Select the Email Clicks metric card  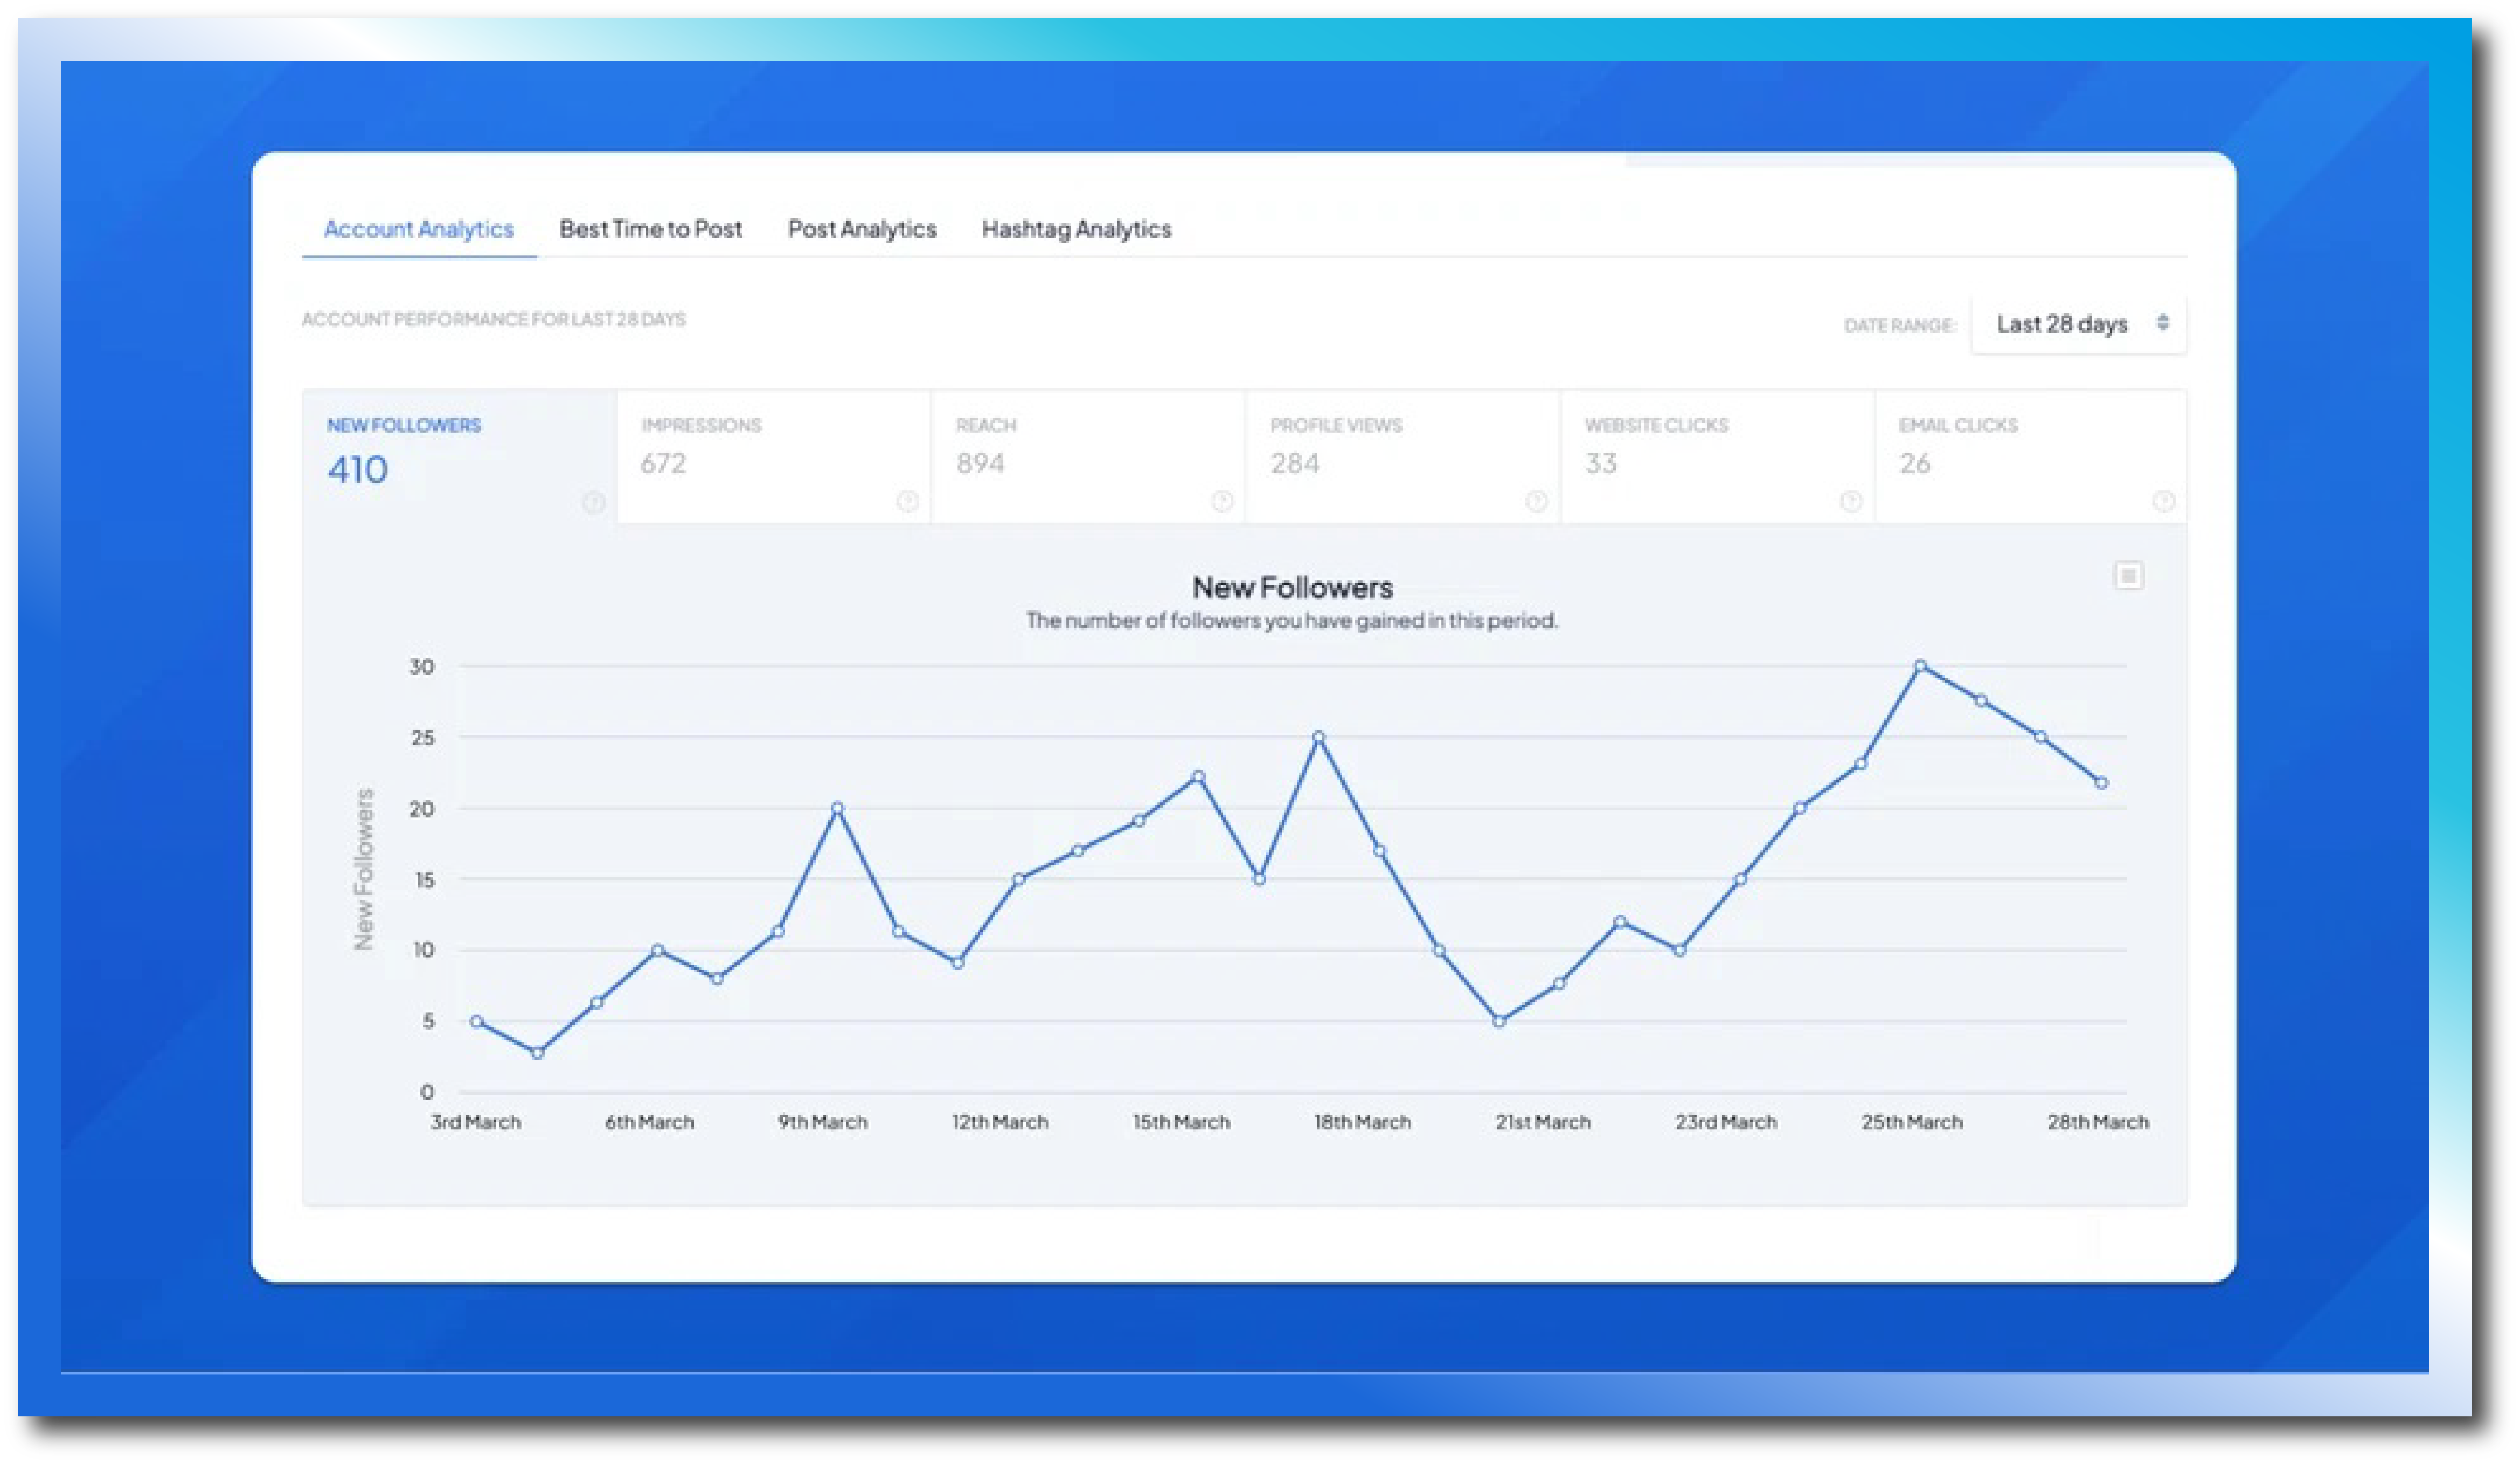2031,456
